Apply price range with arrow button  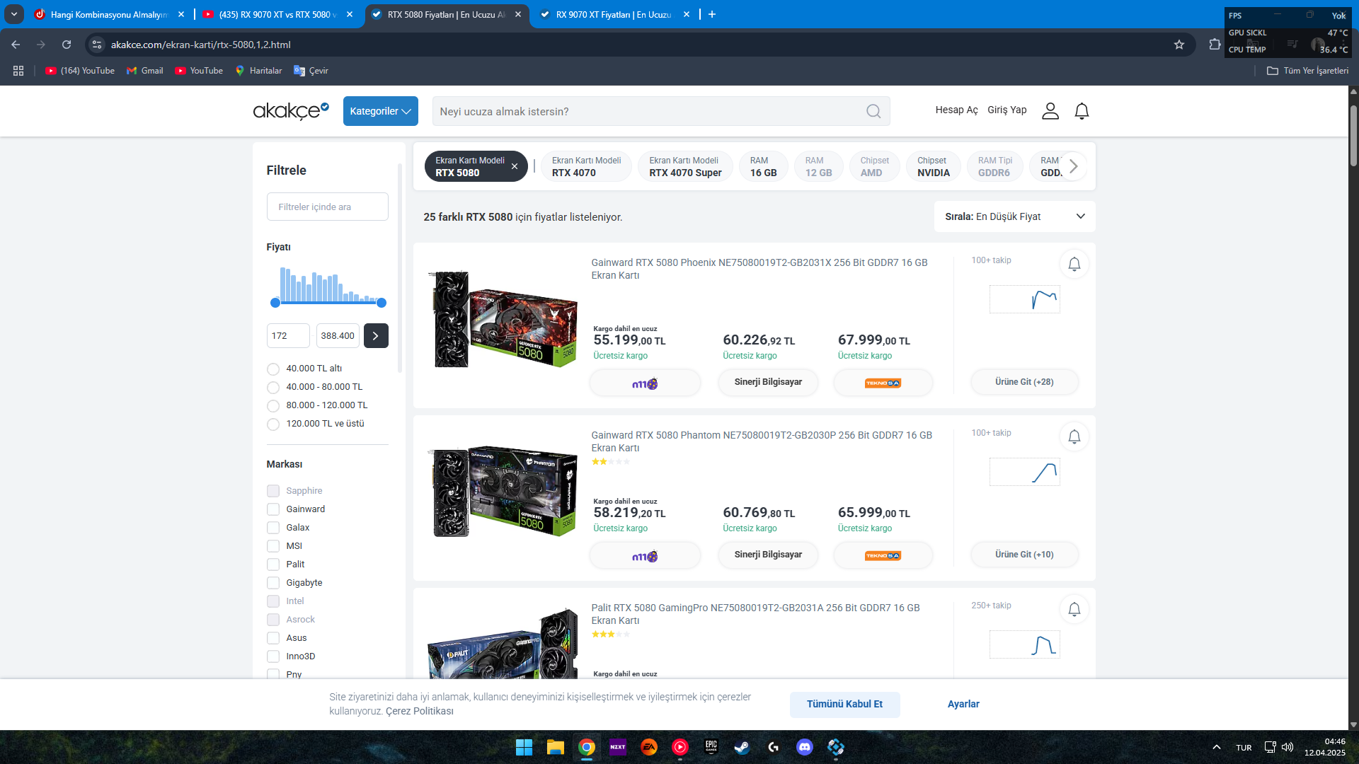(376, 336)
